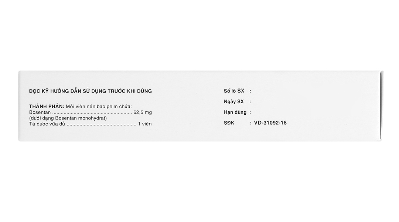Image resolution: width=399 pixels, height=222 pixels.
Task: Click the 'SĐK' label
Action: pyautogui.click(x=229, y=123)
